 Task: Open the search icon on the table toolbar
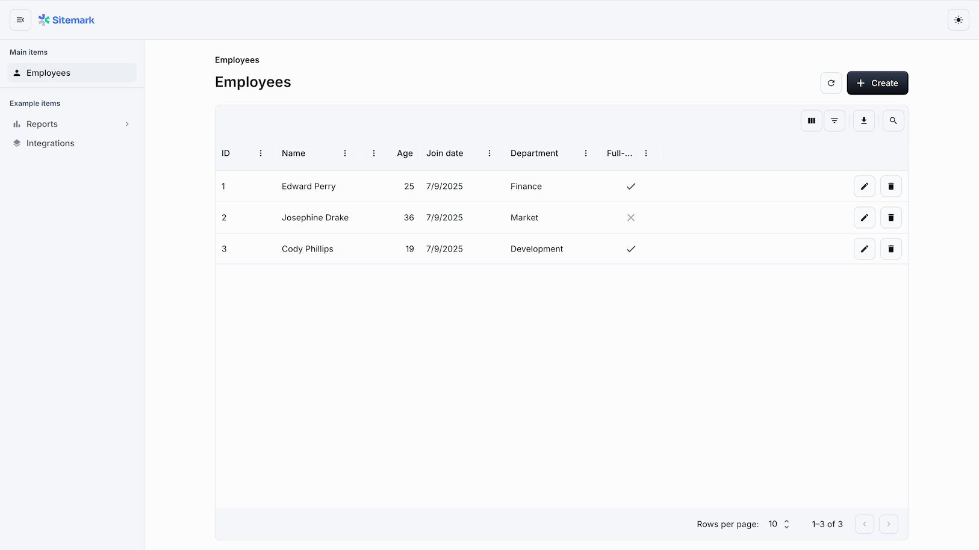[893, 120]
